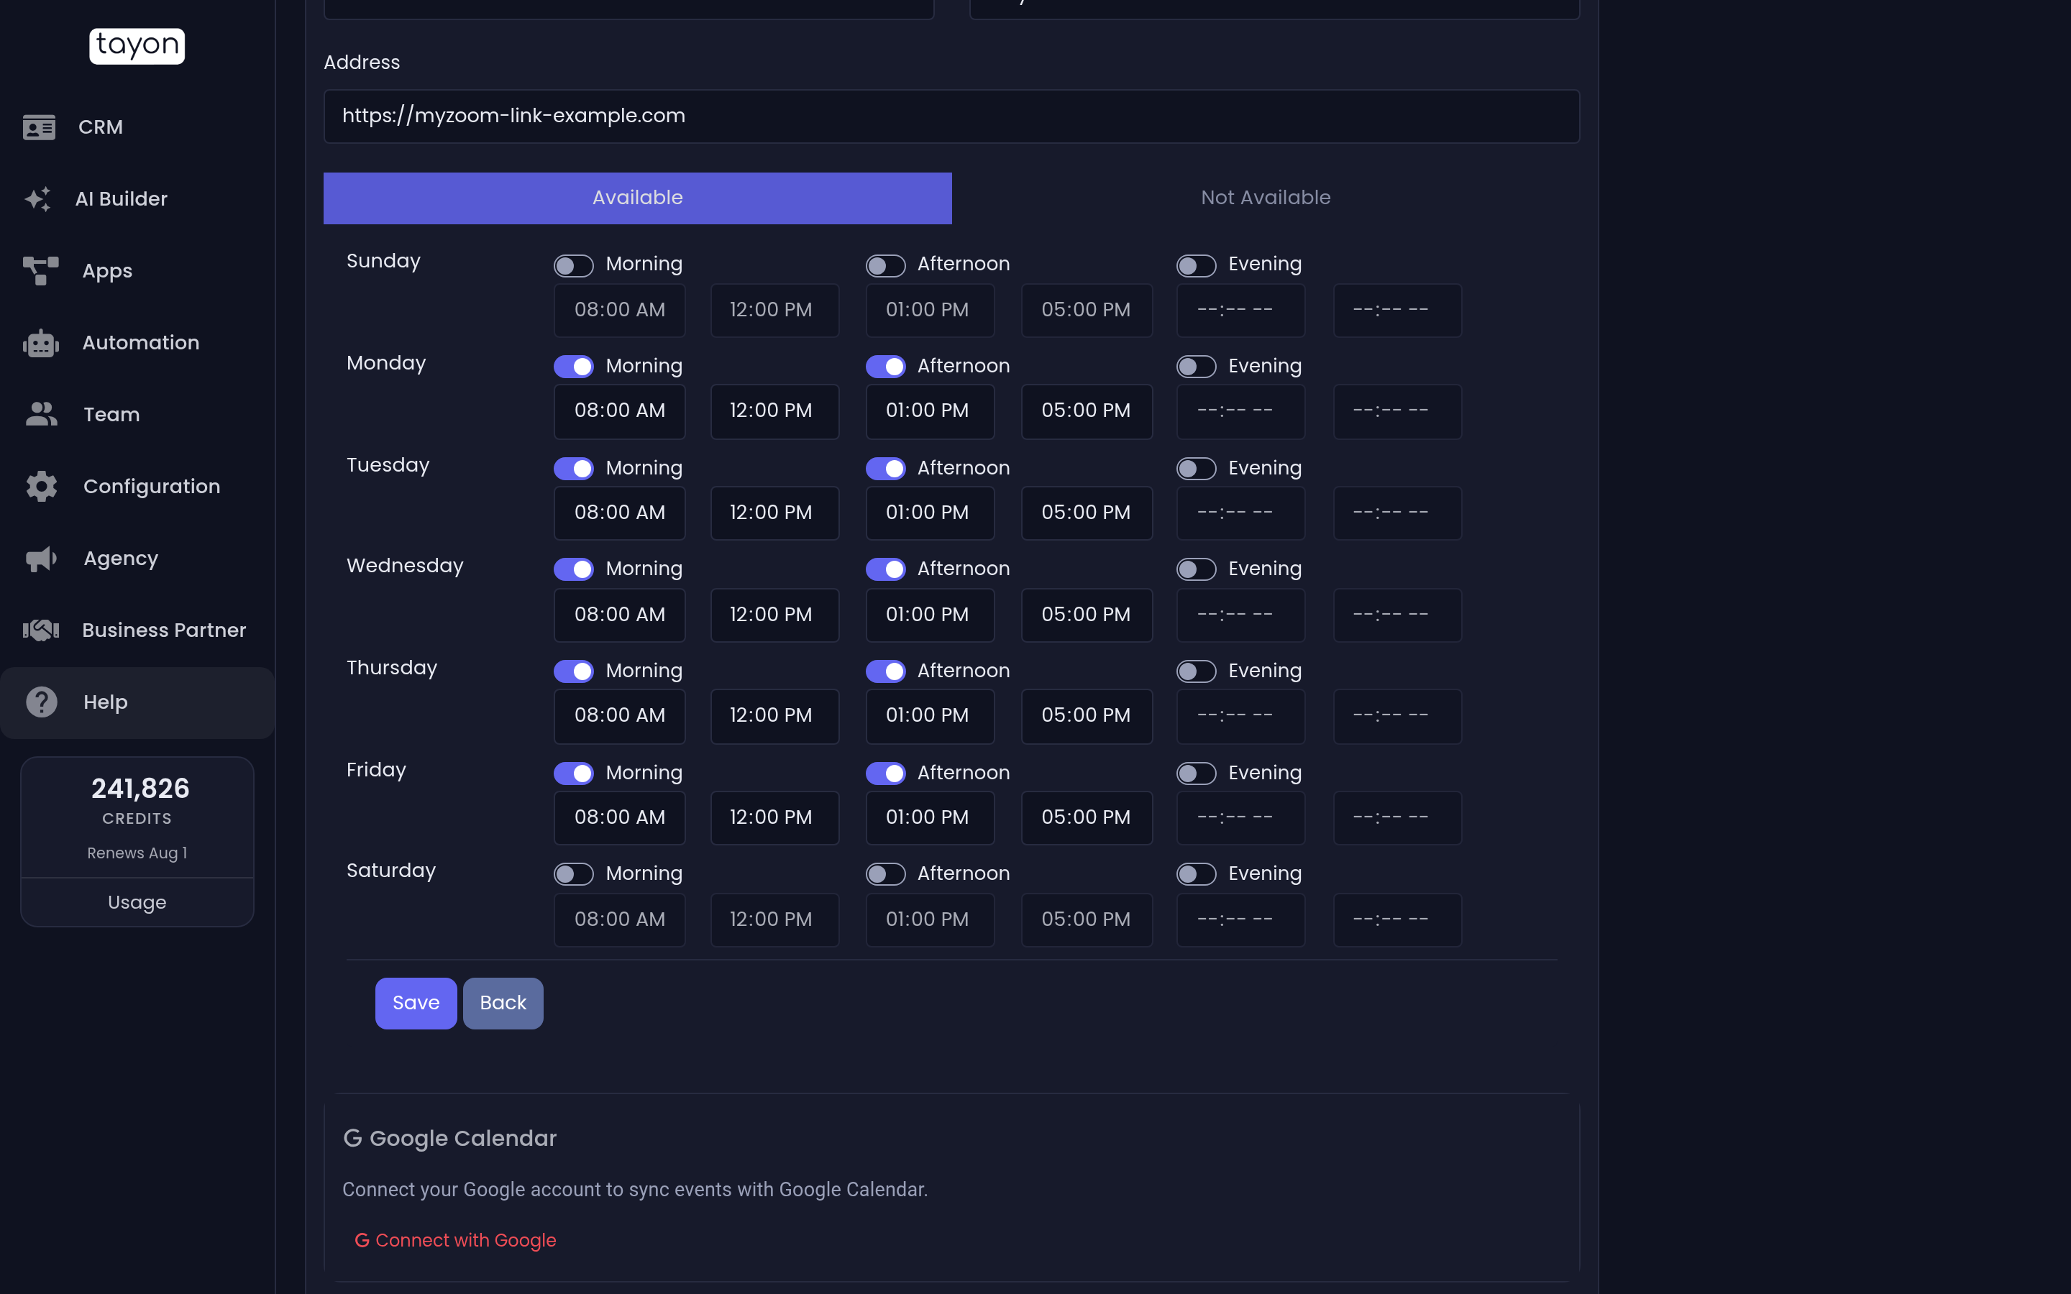The height and width of the screenshot is (1294, 2071).
Task: Save the availability settings
Action: [x=416, y=1003]
